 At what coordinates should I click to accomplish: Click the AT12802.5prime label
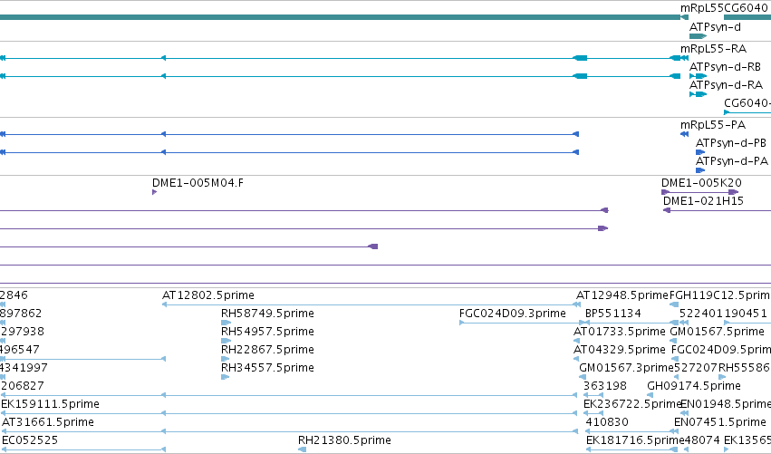click(208, 295)
